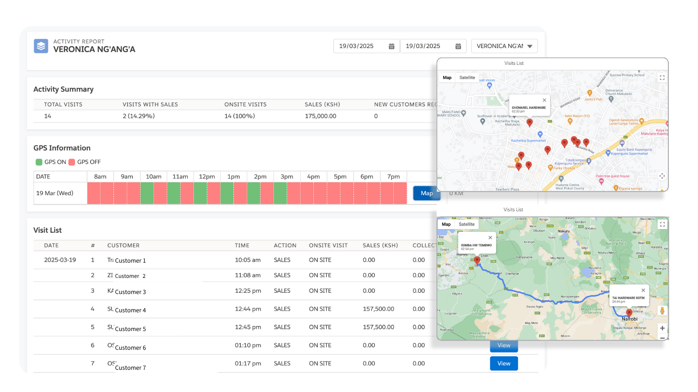Click the fullscreen icon on the route map
The width and height of the screenshot is (698, 392).
point(661,224)
